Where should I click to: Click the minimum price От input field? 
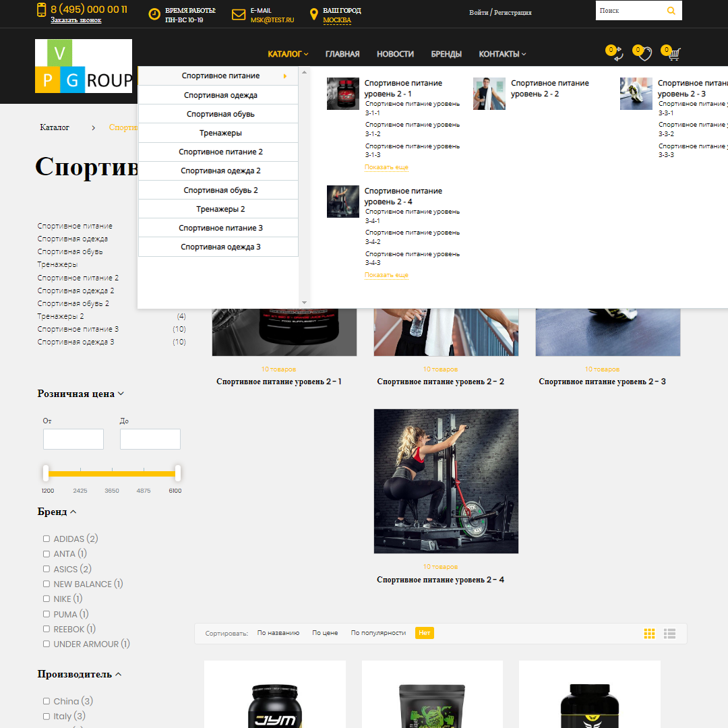[73, 439]
